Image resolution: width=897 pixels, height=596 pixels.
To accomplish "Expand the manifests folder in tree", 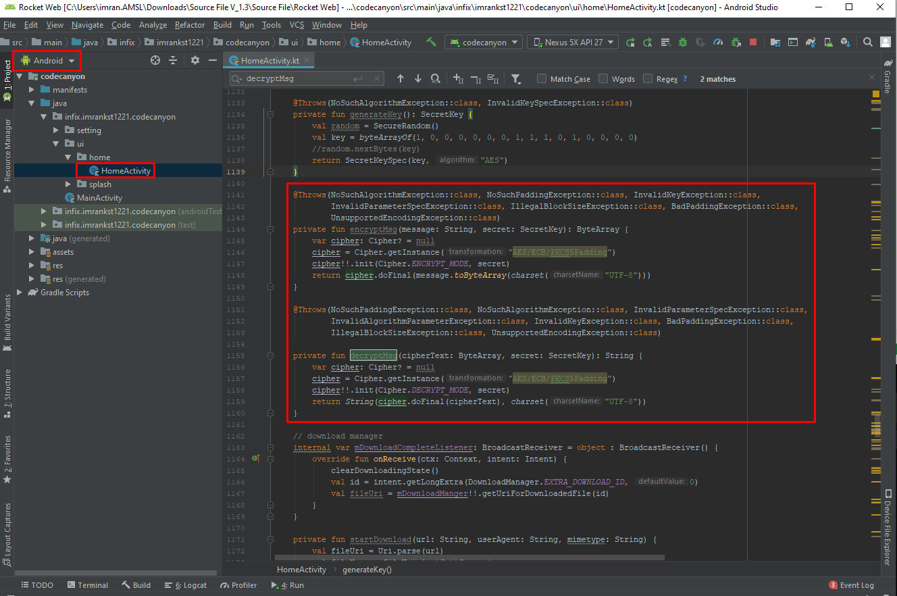I will tap(32, 90).
